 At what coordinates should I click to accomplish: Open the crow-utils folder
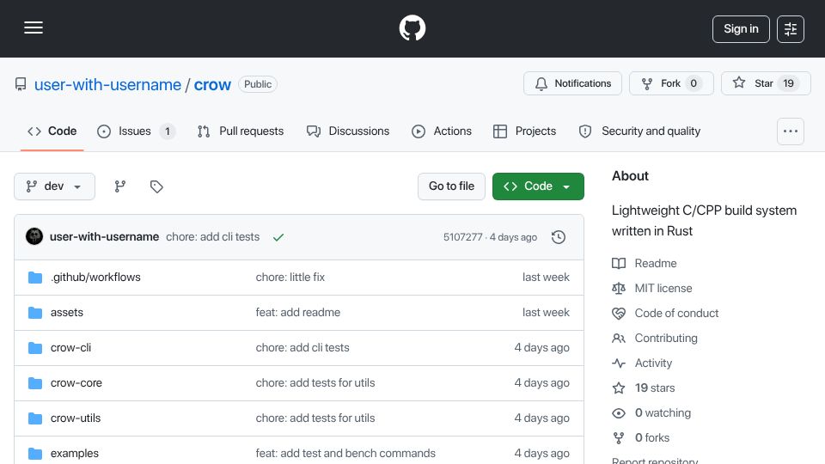coord(76,418)
